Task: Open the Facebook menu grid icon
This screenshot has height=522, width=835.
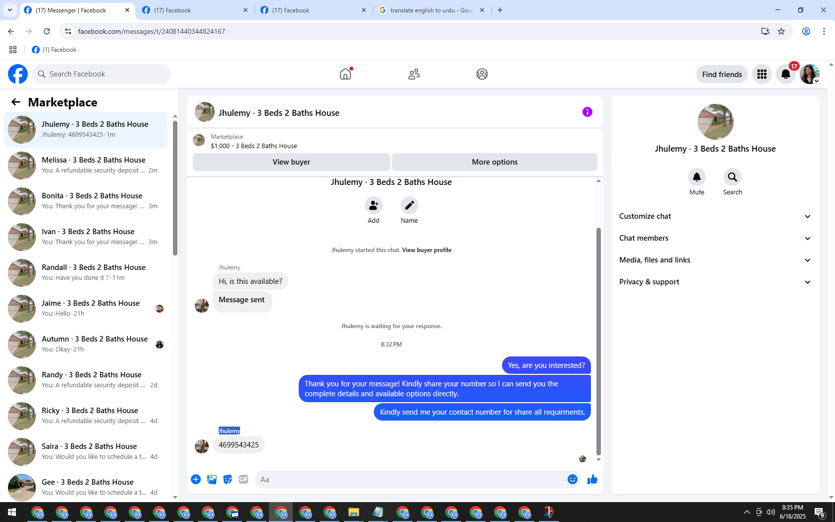Action: point(762,74)
